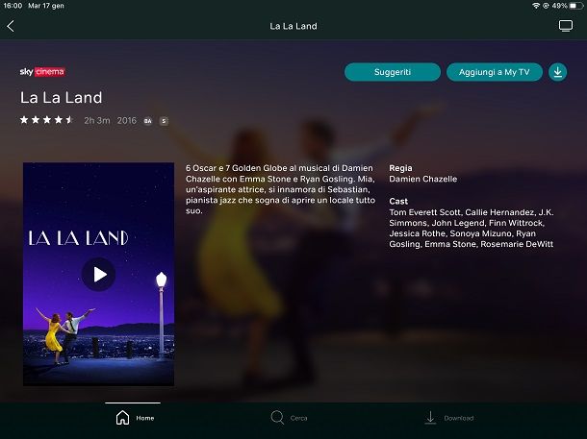Go back using the back arrow
The width and height of the screenshot is (587, 439).
(11, 26)
